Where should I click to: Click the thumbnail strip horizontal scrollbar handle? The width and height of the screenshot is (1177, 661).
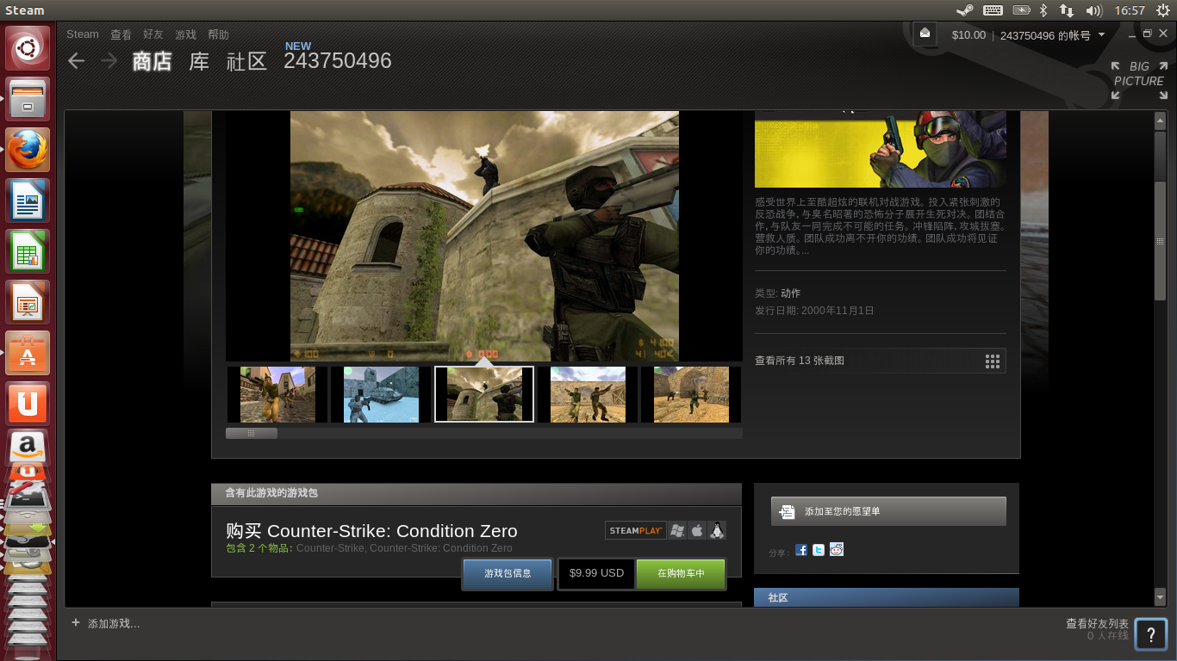point(252,434)
